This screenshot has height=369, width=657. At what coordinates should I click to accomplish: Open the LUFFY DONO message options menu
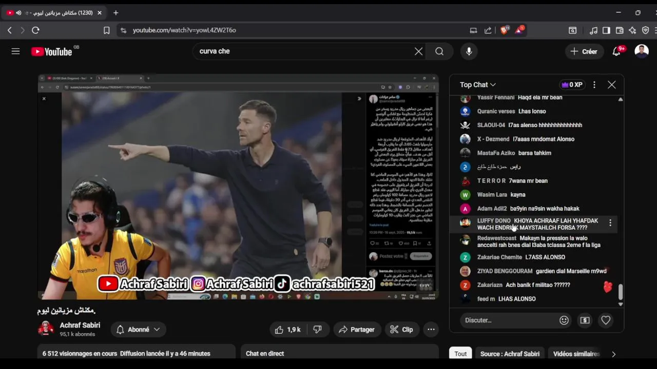pos(610,223)
